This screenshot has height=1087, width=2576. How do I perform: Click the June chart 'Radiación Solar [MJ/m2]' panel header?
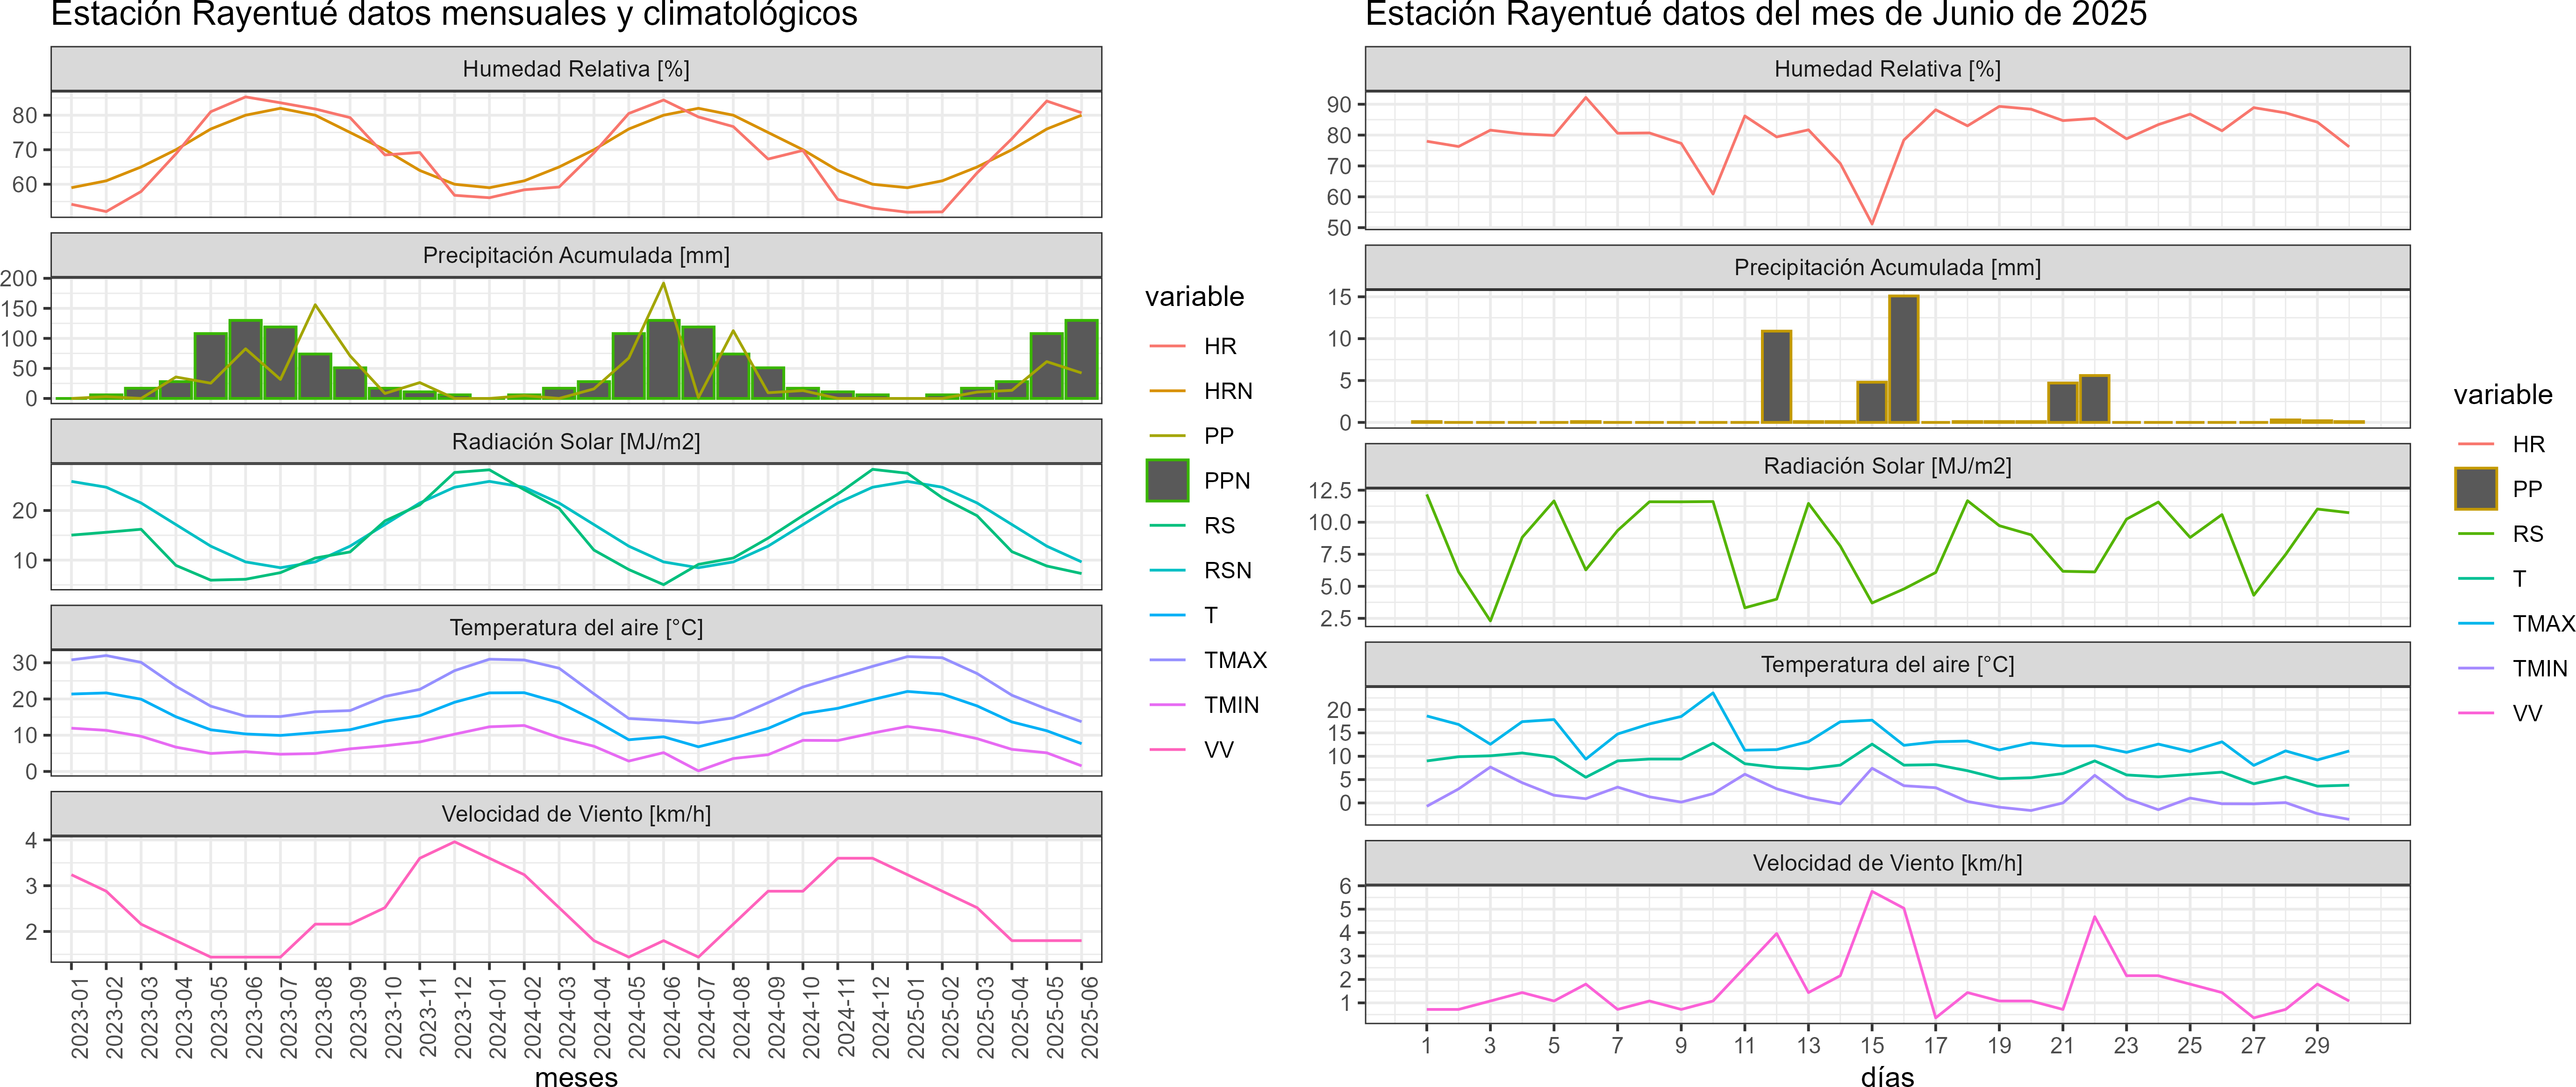(1887, 466)
